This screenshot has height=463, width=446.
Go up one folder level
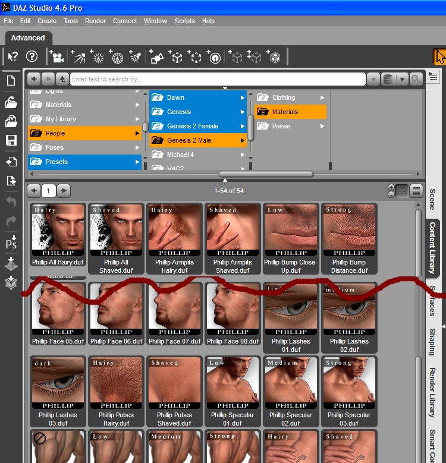(x=62, y=79)
